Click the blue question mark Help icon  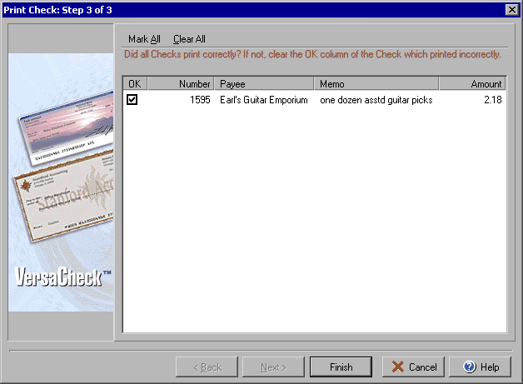click(x=470, y=367)
